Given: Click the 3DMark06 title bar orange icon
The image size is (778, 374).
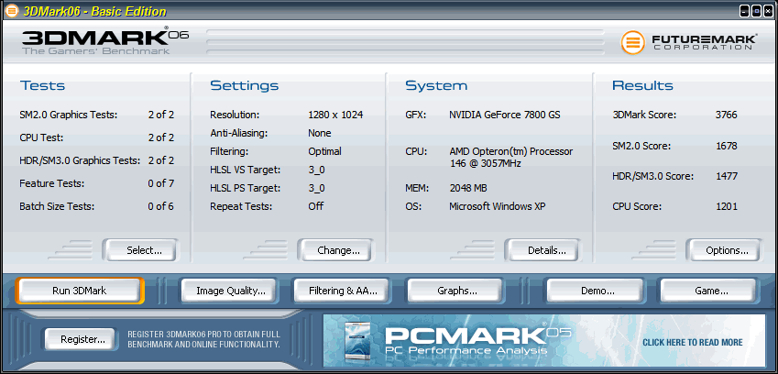Looking at the screenshot, I should [11, 11].
